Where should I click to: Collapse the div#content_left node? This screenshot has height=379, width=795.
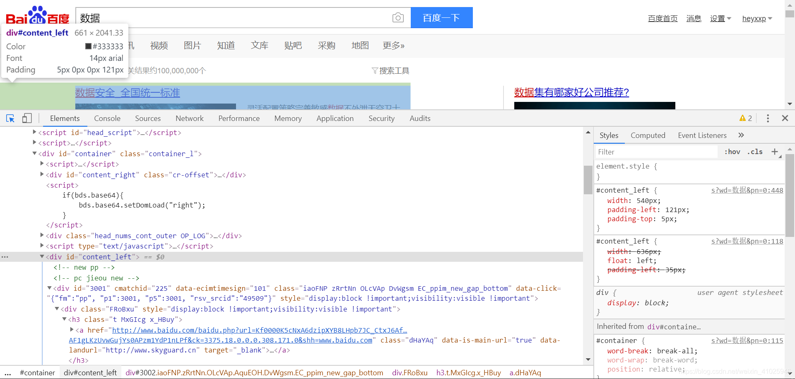coord(42,256)
